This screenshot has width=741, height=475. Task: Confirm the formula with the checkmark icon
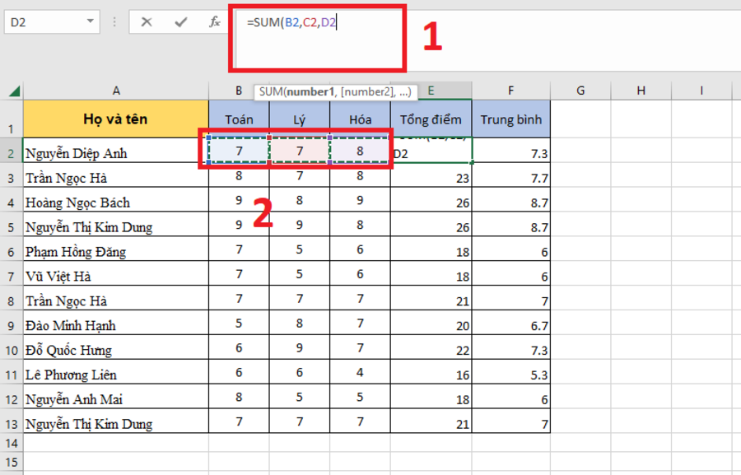pyautogui.click(x=180, y=21)
